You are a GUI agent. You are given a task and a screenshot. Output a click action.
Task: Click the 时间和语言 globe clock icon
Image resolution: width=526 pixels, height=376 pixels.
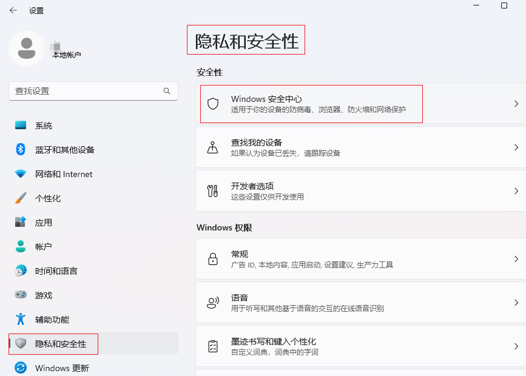click(21, 270)
